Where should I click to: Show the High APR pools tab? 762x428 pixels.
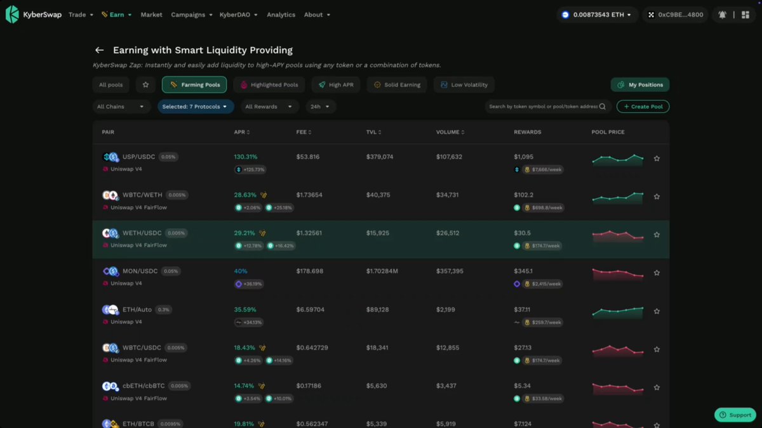pos(337,84)
